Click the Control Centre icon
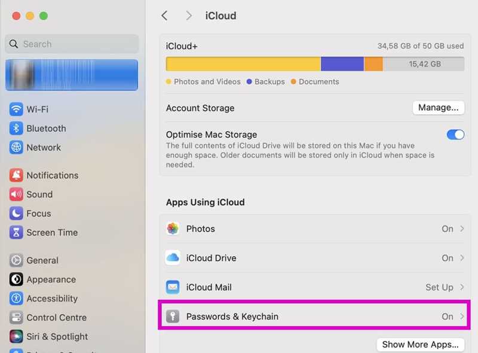This screenshot has width=478, height=353. click(x=16, y=317)
